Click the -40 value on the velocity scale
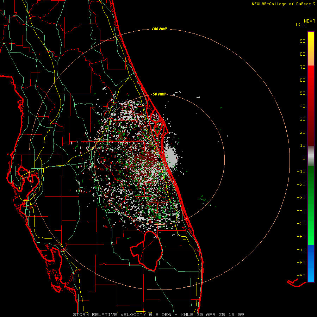Image resolution: width=317 pixels, height=317 pixels. [x=301, y=211]
